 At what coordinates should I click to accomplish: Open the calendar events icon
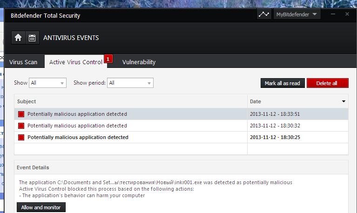32,38
